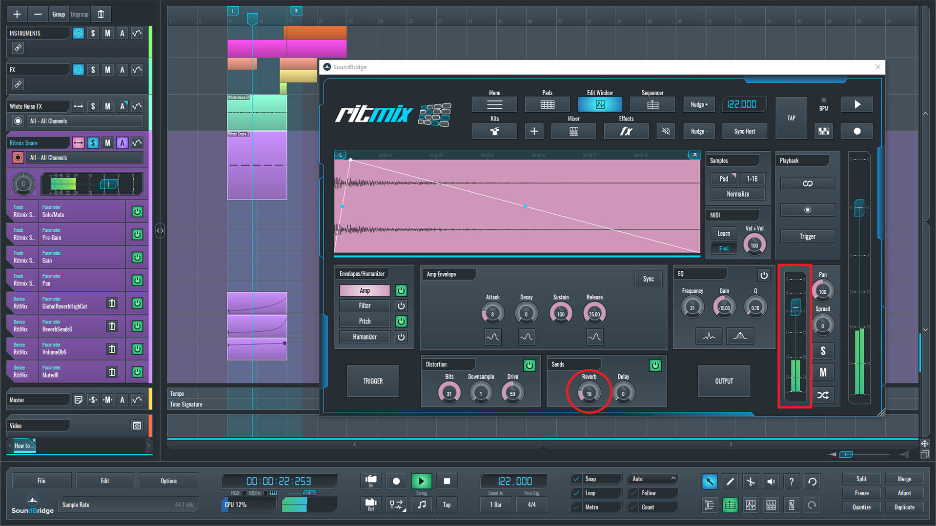This screenshot has height=526, width=936.
Task: Toggle the Distortion power button
Action: pos(529,365)
